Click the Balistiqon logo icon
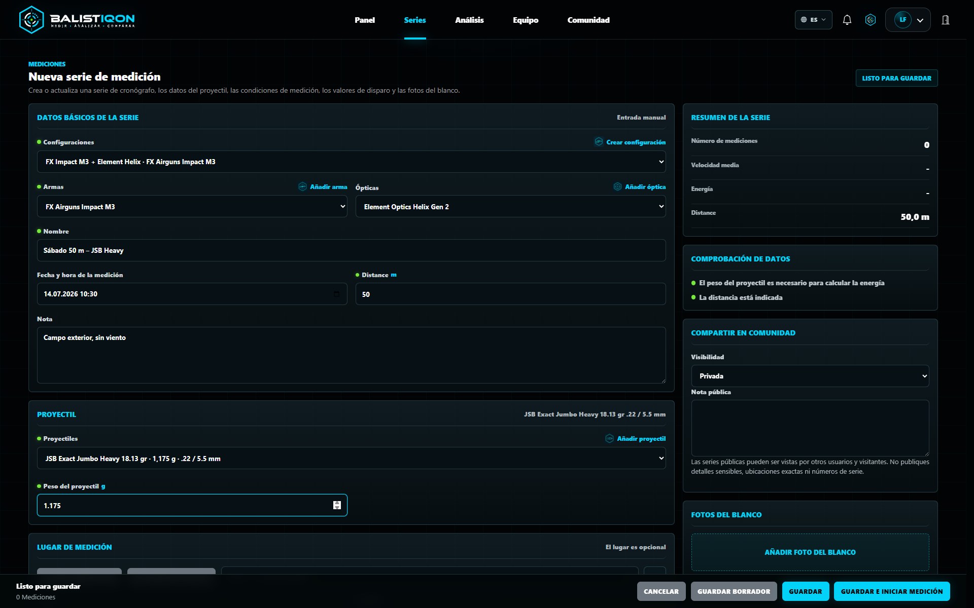This screenshot has width=974, height=608. tap(31, 20)
